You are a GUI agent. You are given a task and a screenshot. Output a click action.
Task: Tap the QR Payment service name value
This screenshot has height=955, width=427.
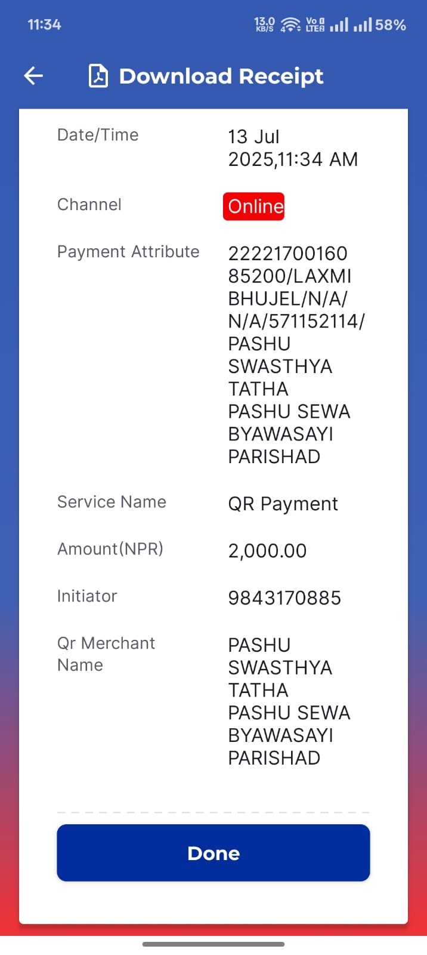pos(283,504)
